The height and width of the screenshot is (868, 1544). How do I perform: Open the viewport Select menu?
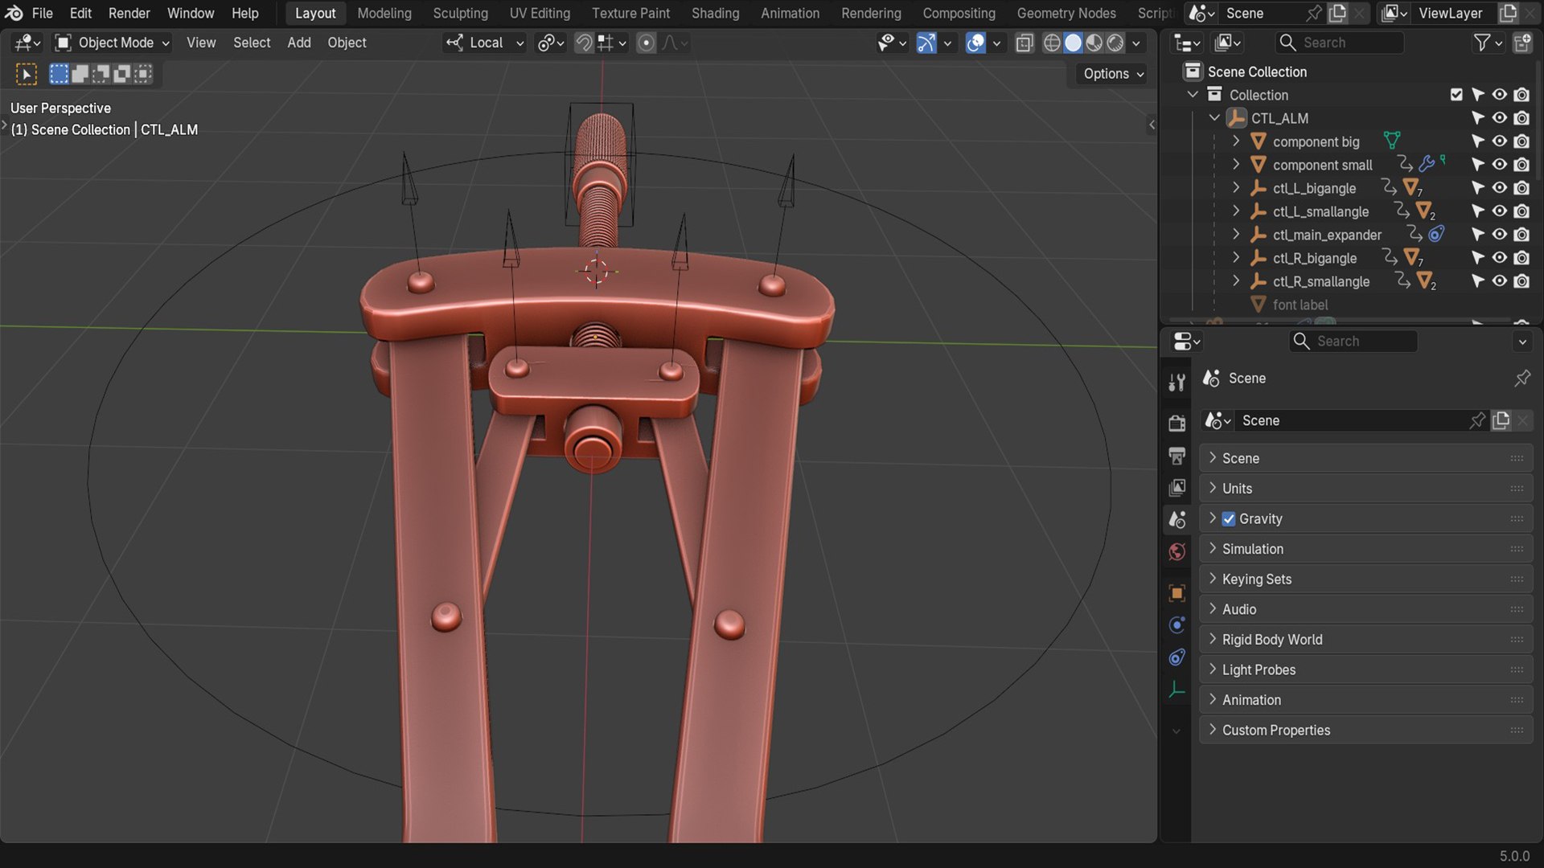pos(252,43)
